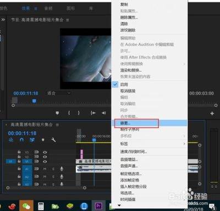Toggle track lock on A2
220x211 pixels.
click(x=19, y=176)
